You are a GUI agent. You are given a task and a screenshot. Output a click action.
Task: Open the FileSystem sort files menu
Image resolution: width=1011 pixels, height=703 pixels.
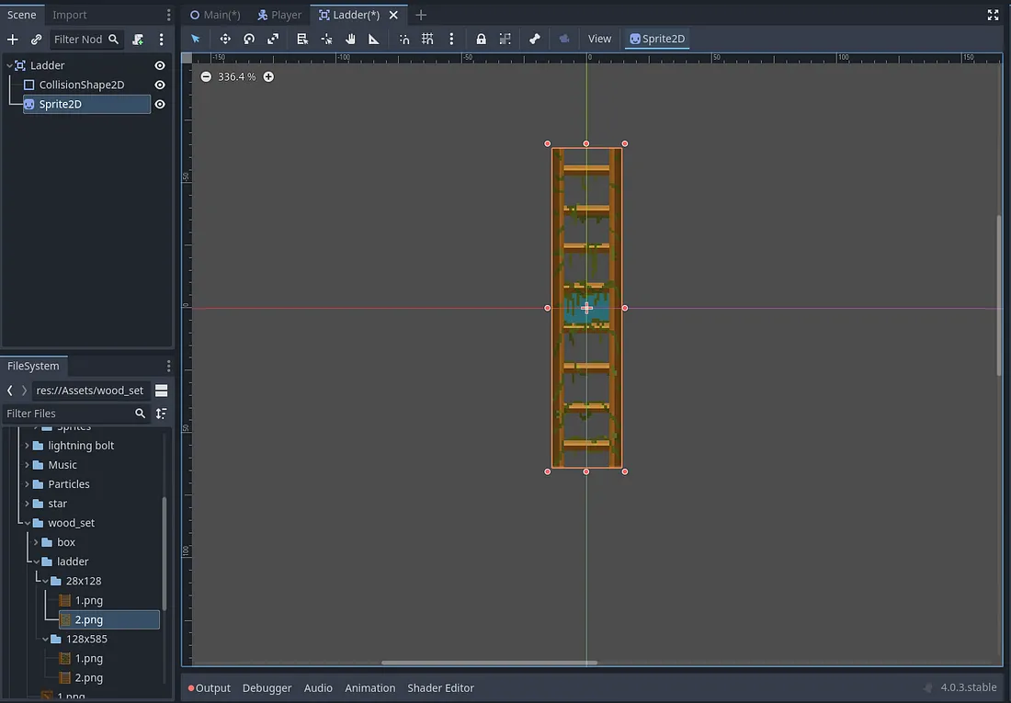161,414
